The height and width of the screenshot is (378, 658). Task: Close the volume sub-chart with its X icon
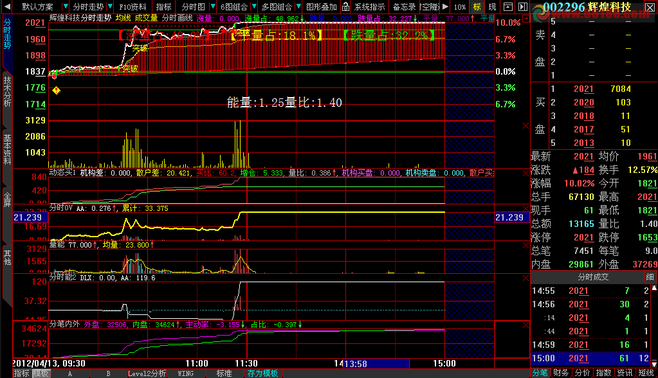tap(525, 126)
